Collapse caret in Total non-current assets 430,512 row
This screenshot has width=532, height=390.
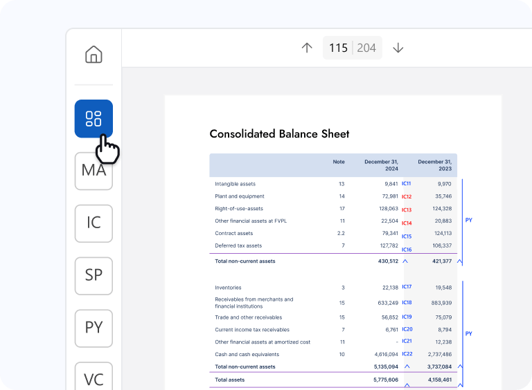click(405, 261)
